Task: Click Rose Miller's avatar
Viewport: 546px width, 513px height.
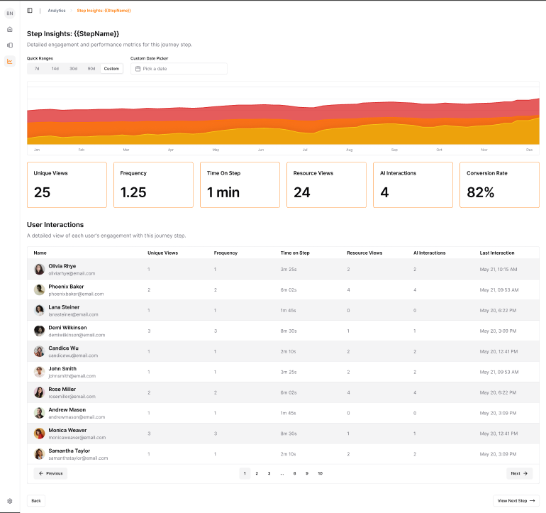Action: [39, 392]
